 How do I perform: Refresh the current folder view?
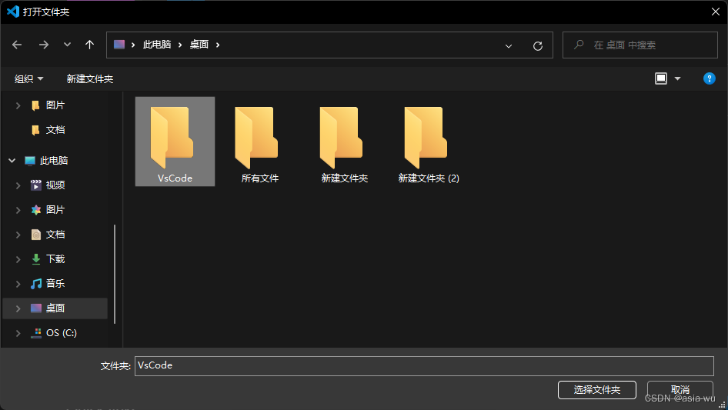pyautogui.click(x=538, y=45)
